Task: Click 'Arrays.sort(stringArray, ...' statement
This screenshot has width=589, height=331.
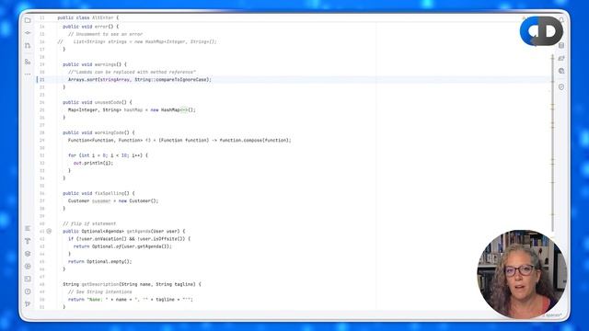Action: (x=140, y=80)
